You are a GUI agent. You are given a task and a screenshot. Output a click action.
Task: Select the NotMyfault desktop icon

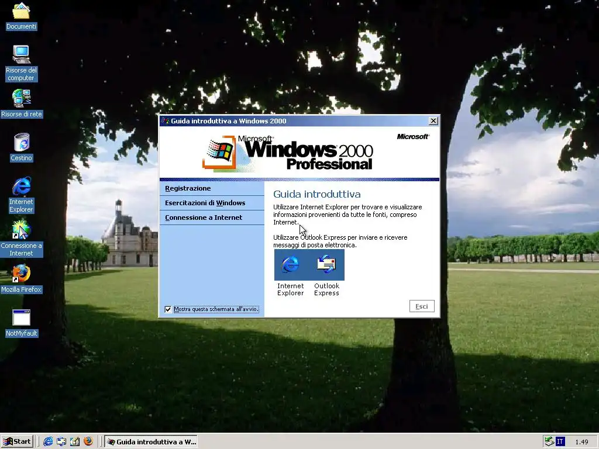pyautogui.click(x=22, y=323)
